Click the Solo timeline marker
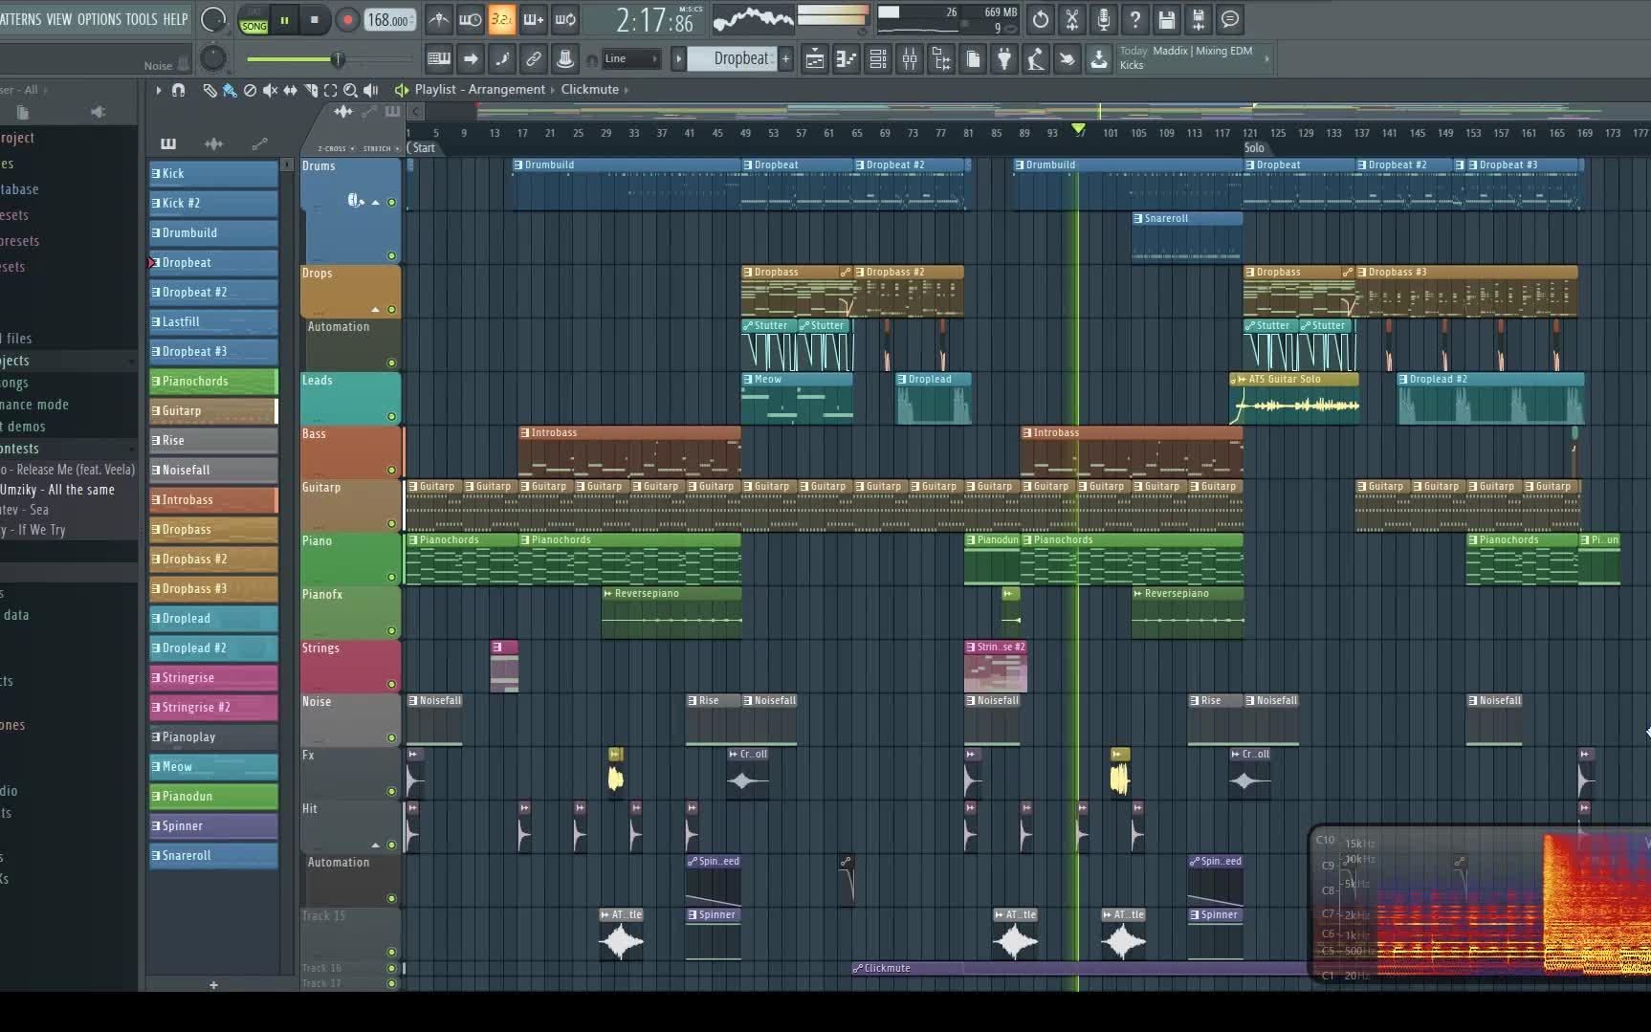The width and height of the screenshot is (1651, 1032). [1254, 148]
